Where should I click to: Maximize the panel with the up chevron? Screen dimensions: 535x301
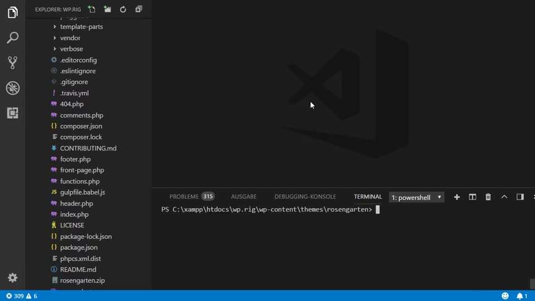click(x=504, y=197)
